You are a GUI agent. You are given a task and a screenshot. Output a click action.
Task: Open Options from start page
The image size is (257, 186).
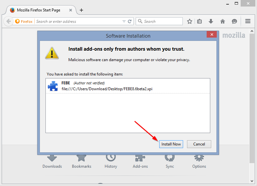199,162
